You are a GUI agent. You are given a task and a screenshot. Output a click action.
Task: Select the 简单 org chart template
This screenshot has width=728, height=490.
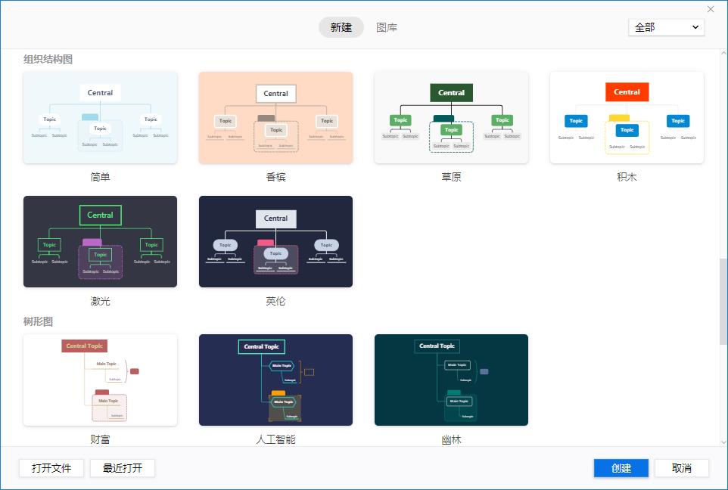coord(101,117)
